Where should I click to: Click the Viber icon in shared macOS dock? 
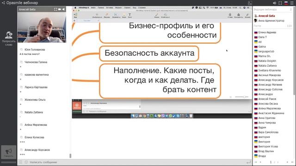163,116
